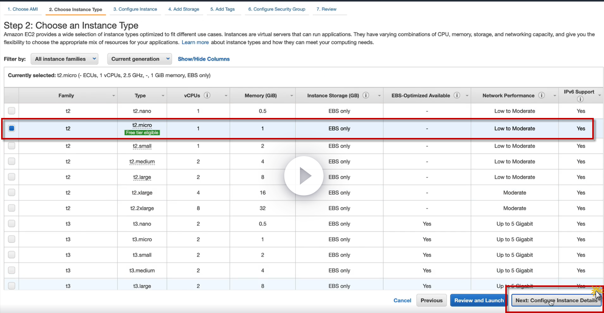Click the Review and Launch button
Screen dimensions: 604x313
pos(479,301)
